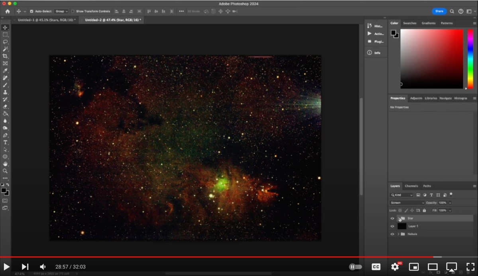Open the Opacity dropdown arrow

tap(451, 202)
